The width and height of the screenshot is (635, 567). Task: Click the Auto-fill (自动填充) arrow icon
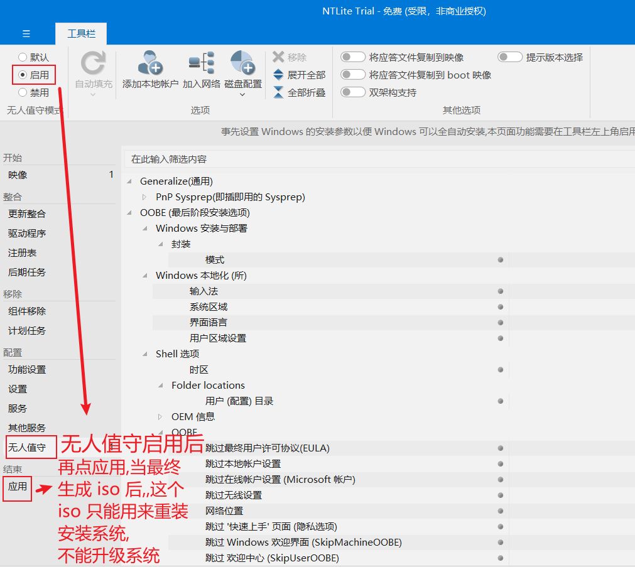[x=94, y=64]
